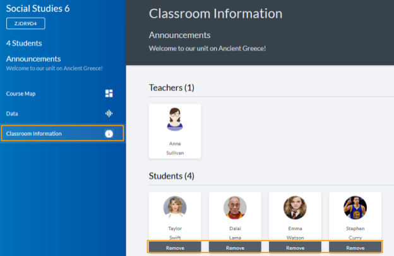
Task: Remove Taylor Swift from the class
Action: pos(175,248)
